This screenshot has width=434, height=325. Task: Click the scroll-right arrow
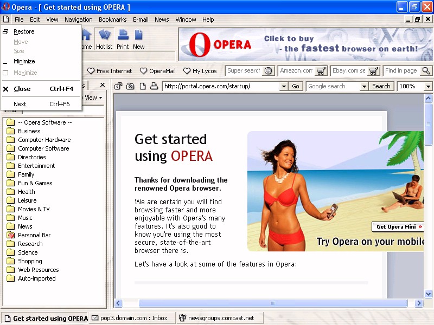tap(419, 303)
